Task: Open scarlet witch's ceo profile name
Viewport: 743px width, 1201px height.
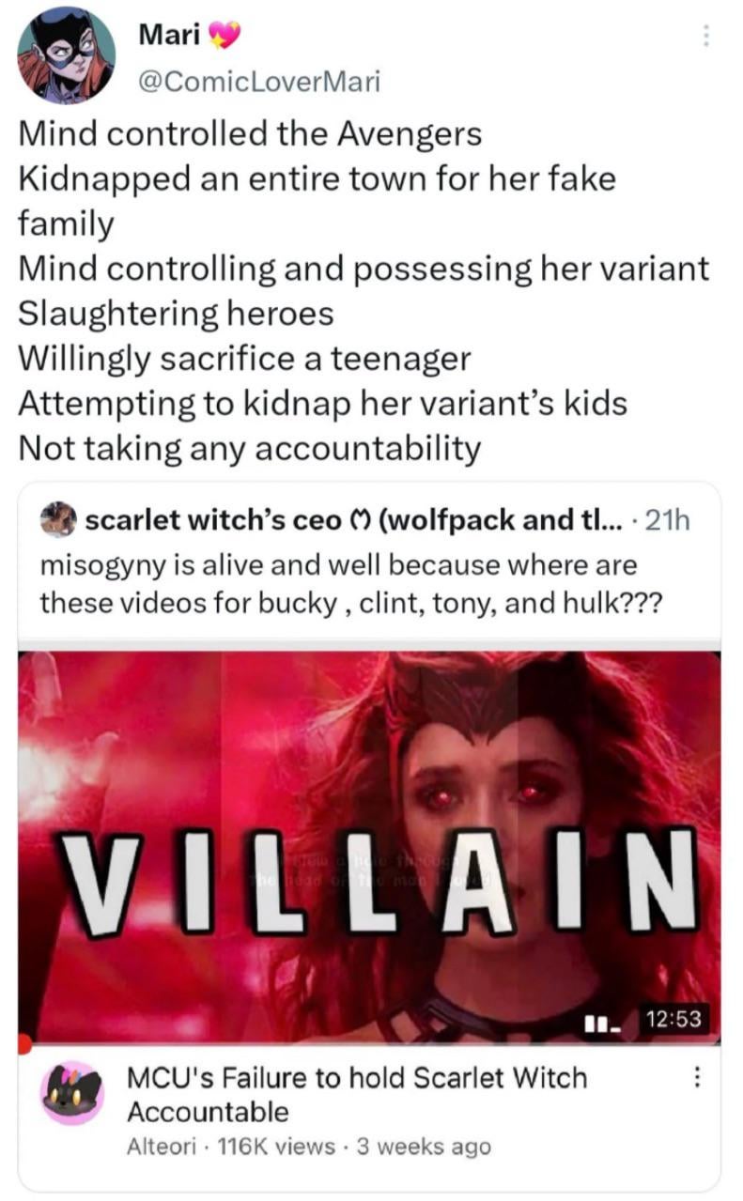Action: (x=213, y=519)
